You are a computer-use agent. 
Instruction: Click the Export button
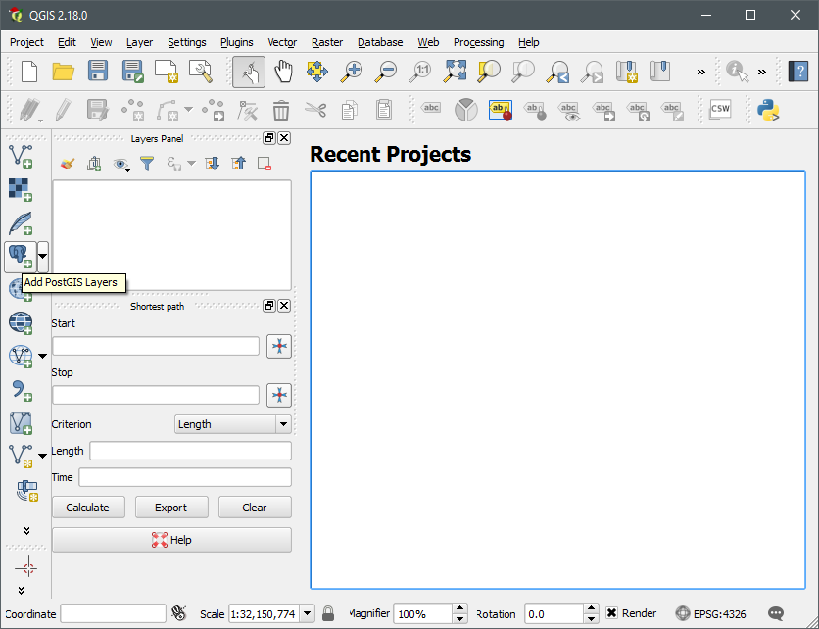coord(171,508)
